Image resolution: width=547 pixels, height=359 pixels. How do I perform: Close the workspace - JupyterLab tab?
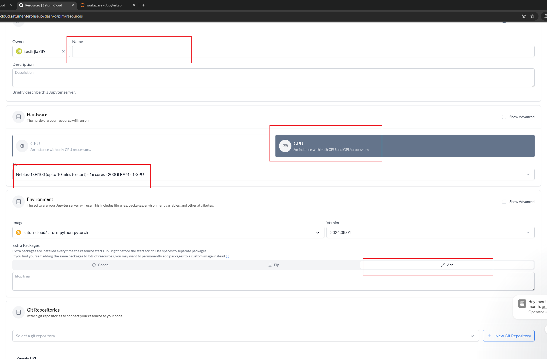pyautogui.click(x=134, y=5)
